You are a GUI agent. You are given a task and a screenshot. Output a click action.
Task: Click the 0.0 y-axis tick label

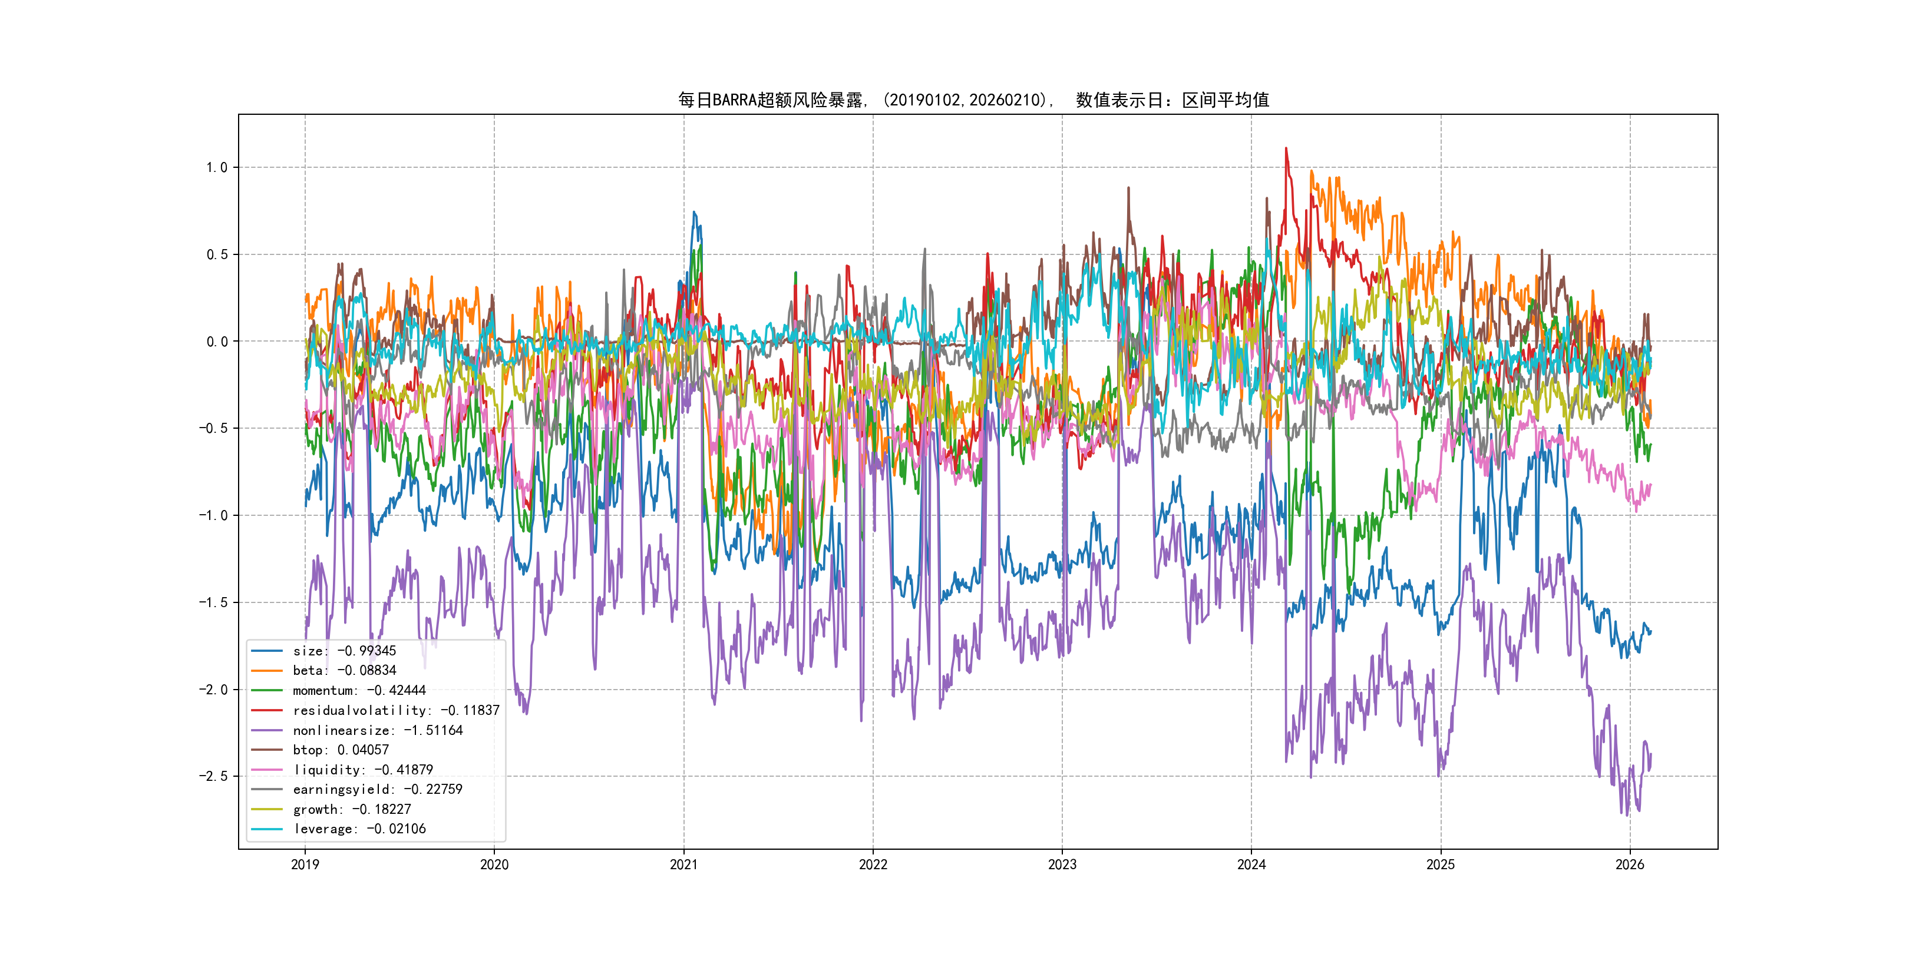click(x=216, y=342)
